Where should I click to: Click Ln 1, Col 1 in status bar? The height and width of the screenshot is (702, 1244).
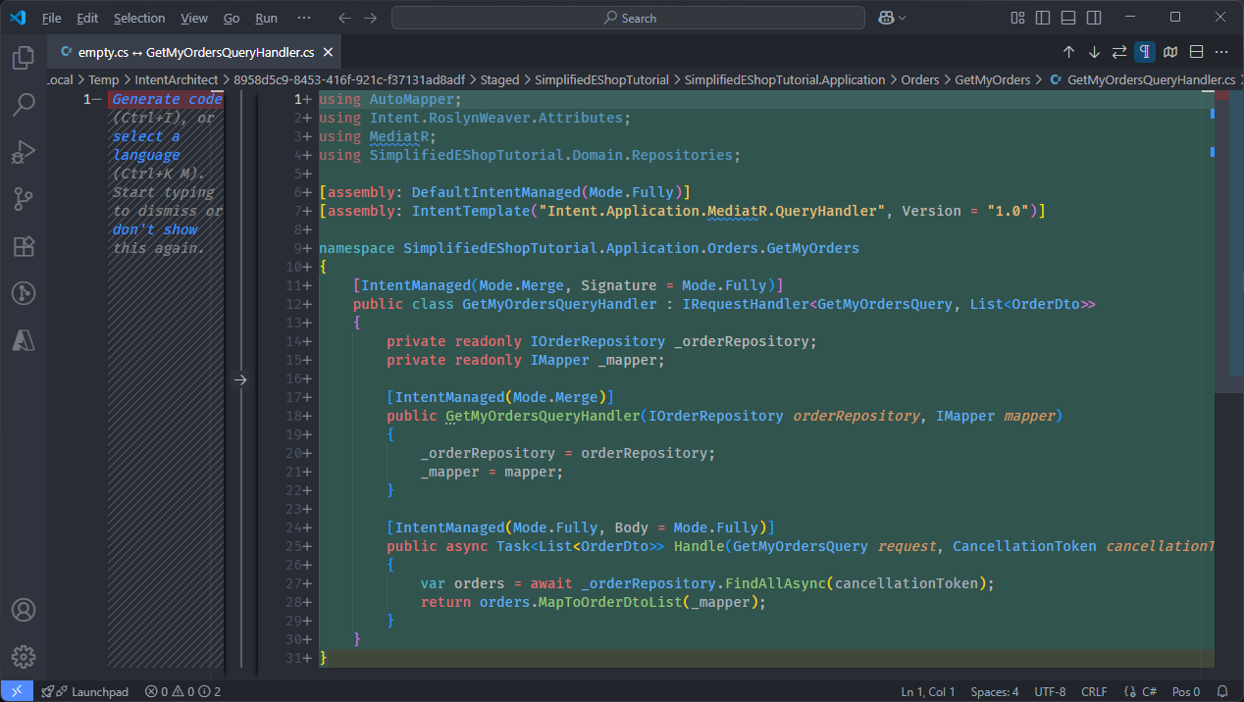coord(928,691)
